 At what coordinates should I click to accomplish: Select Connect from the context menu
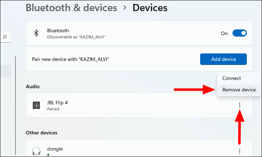tap(231, 78)
